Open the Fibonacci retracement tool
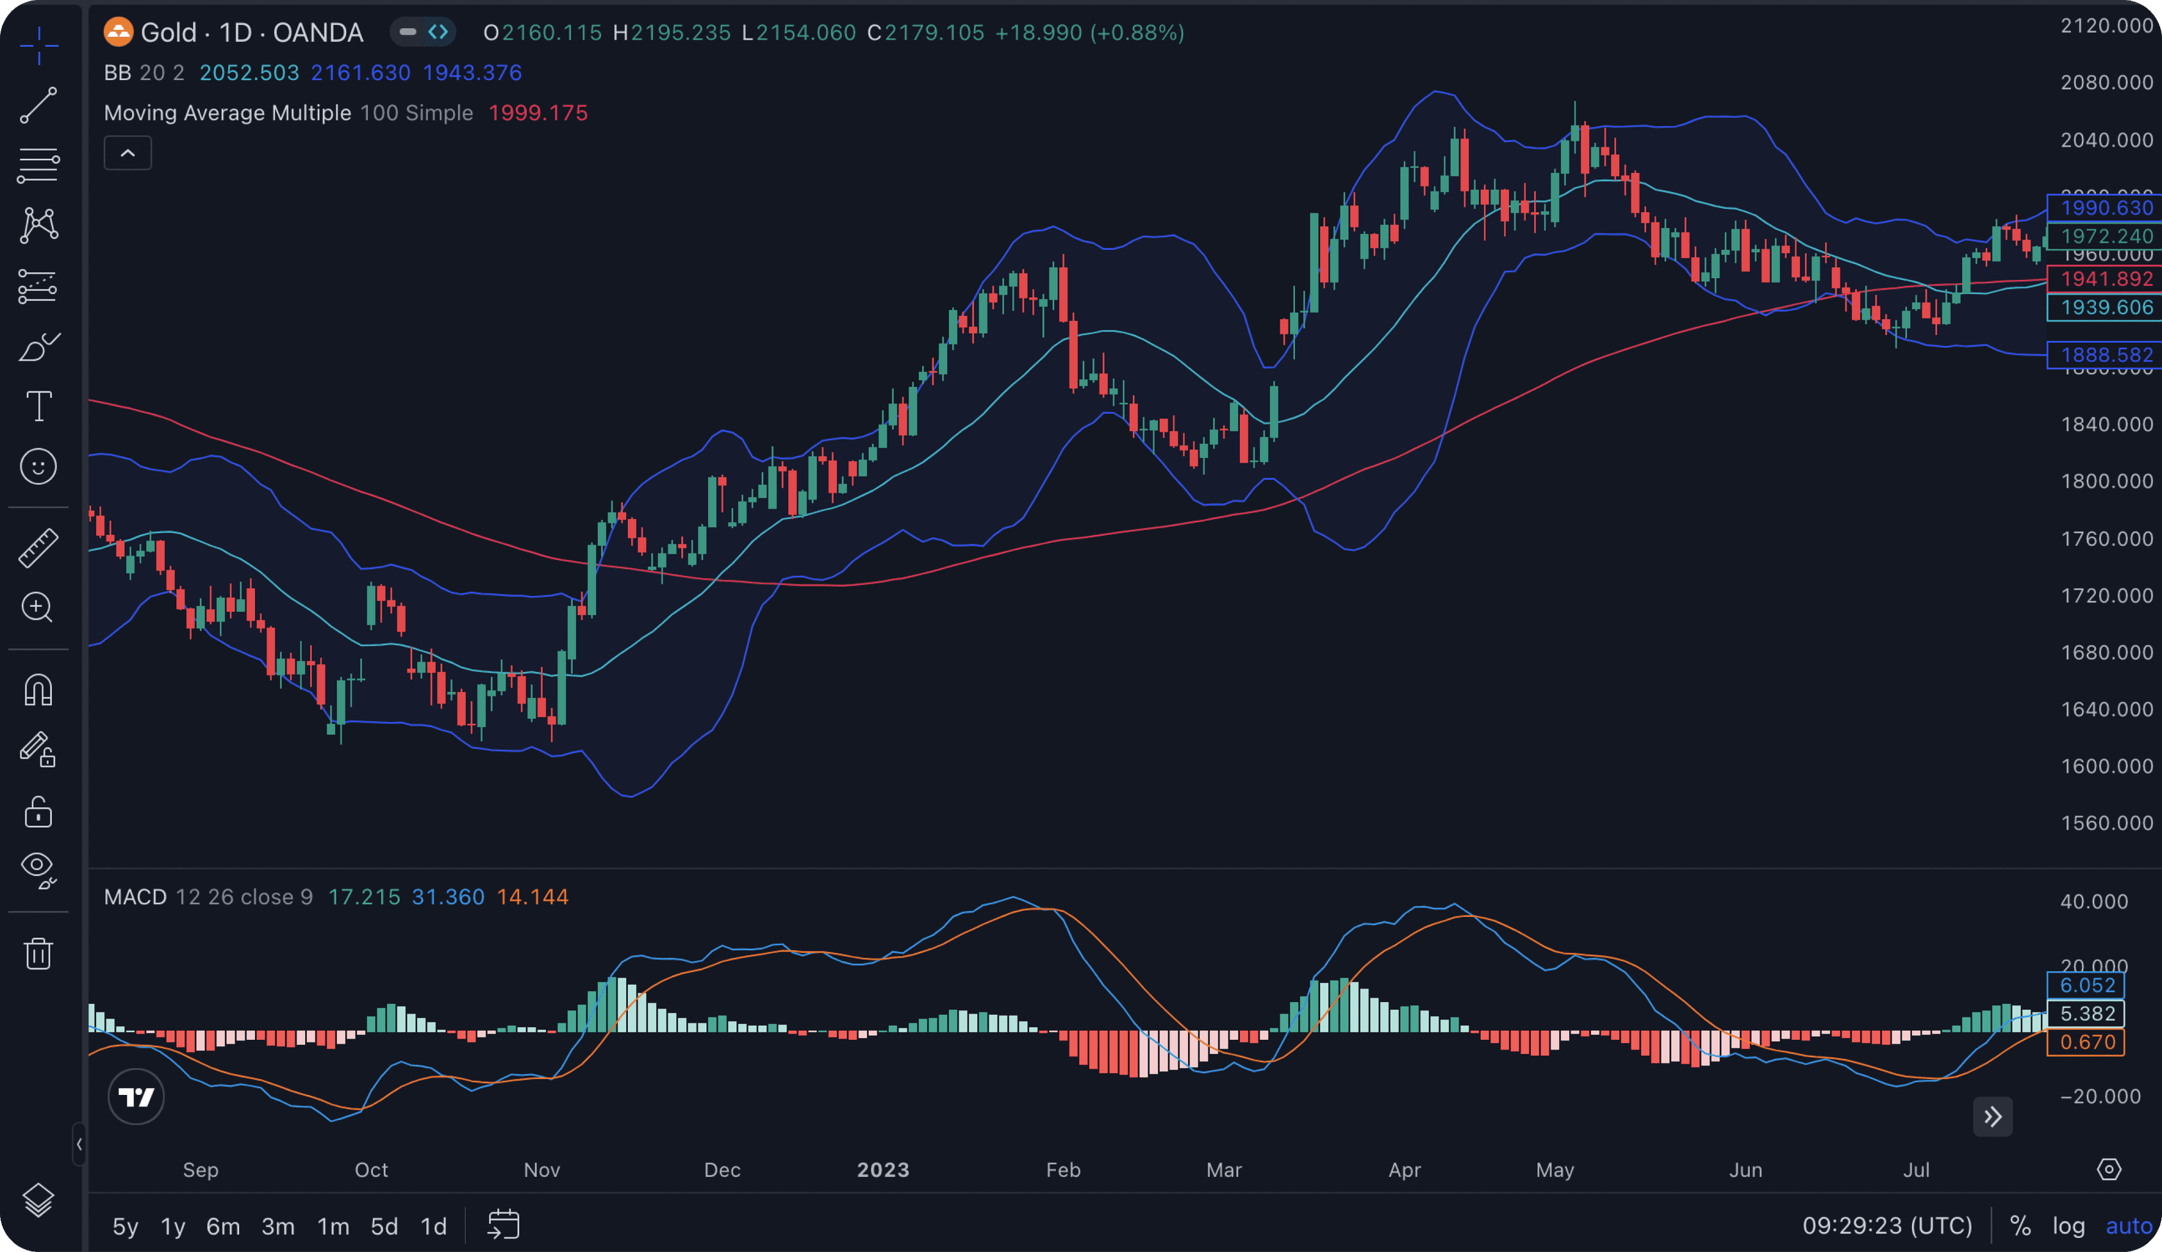Image resolution: width=2162 pixels, height=1252 pixels. tap(39, 164)
